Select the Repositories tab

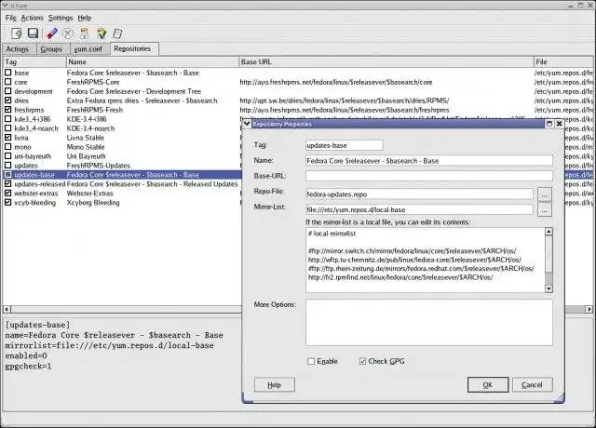coord(132,48)
